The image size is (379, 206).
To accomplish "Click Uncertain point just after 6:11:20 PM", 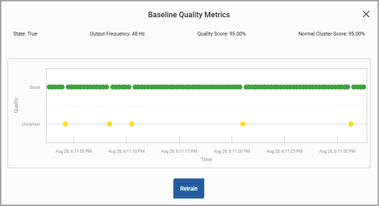I will pos(243,124).
